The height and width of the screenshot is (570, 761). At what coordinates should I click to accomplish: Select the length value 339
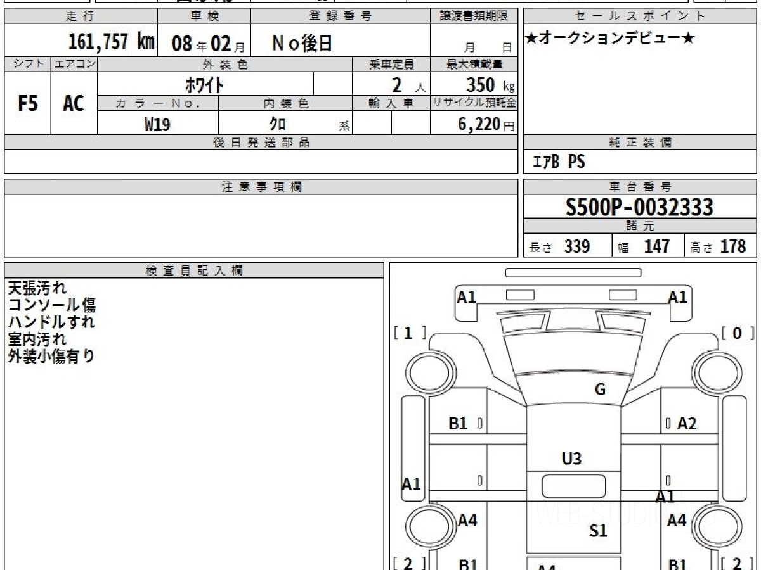click(577, 246)
